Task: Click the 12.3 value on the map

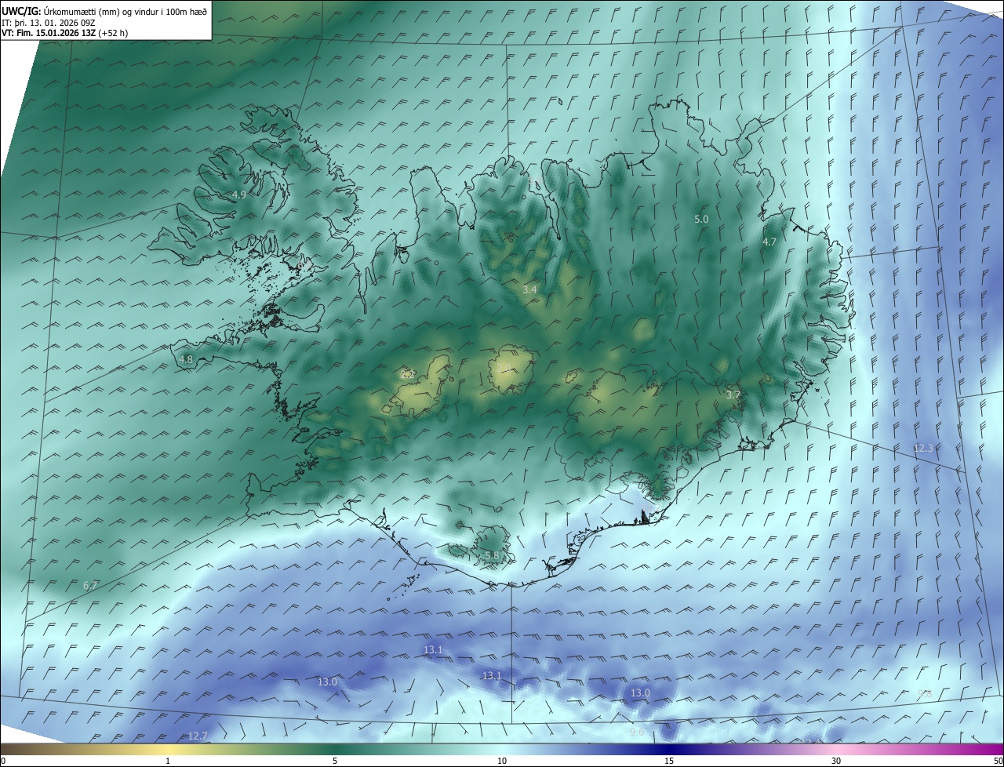Action: tap(923, 449)
